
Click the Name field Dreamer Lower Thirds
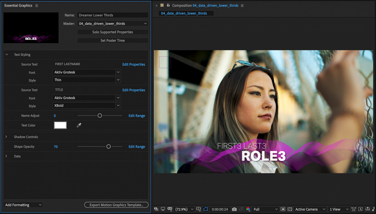[x=113, y=15]
